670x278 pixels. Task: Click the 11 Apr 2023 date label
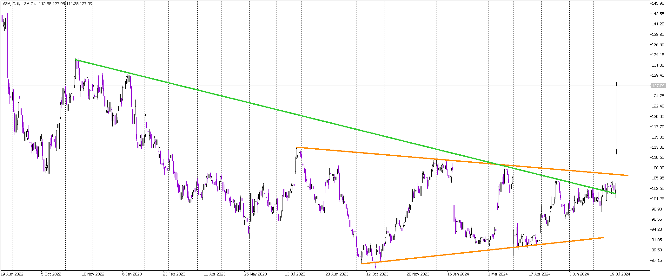tap(215, 274)
